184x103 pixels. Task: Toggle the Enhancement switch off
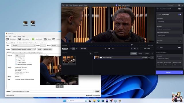pyautogui.click(x=179, y=14)
